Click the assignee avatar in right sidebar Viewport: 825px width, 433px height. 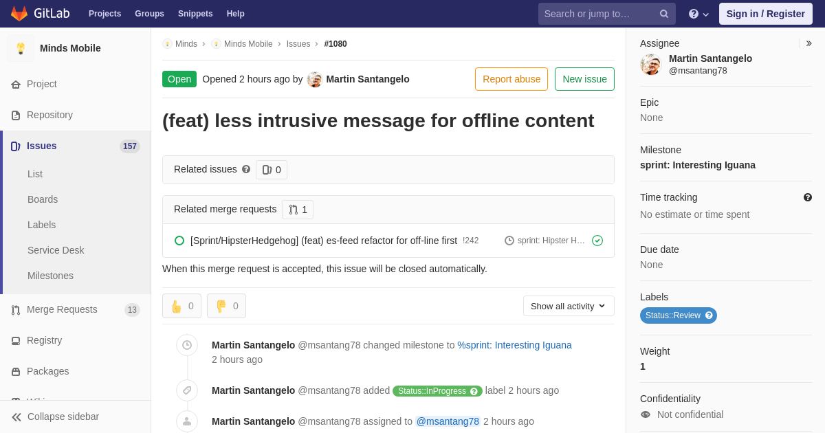coord(650,65)
